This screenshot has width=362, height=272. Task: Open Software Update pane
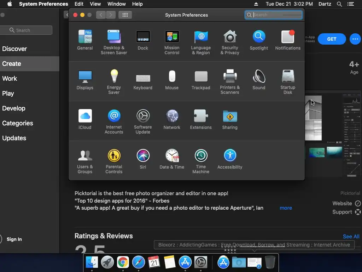[143, 122]
